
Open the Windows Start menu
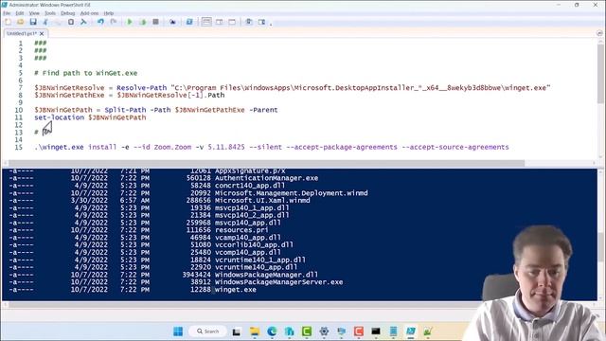[178, 332]
